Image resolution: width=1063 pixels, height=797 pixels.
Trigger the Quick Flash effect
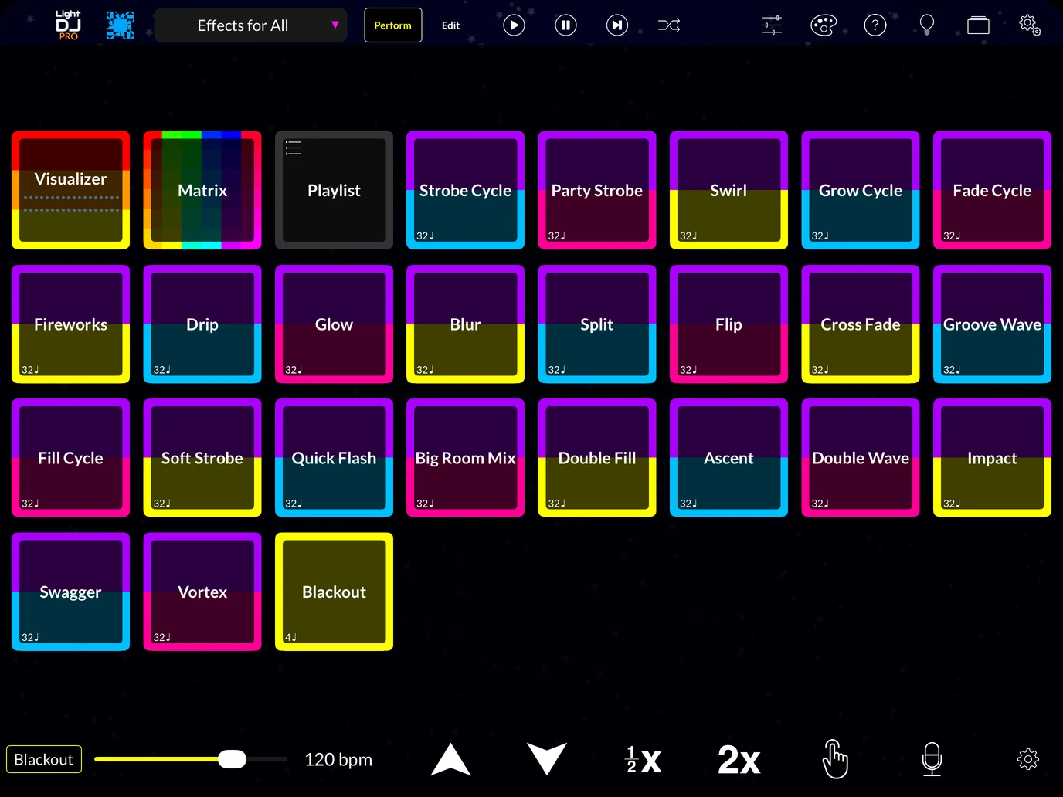pos(334,458)
